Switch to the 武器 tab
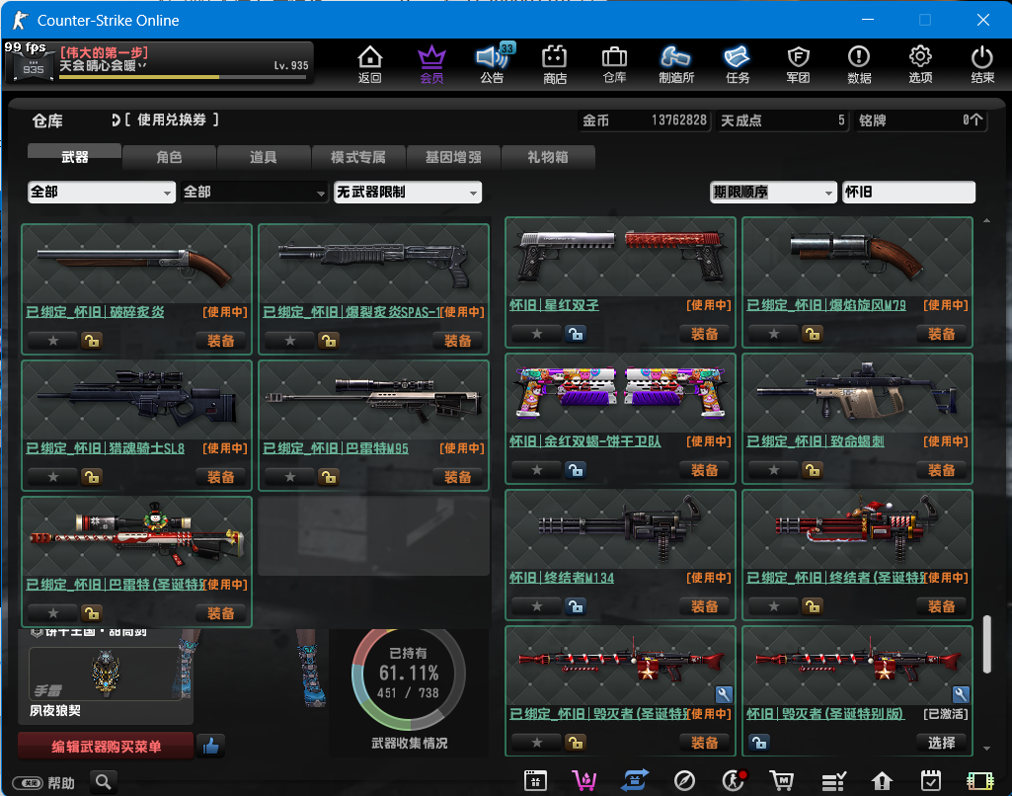Image resolution: width=1012 pixels, height=796 pixels. [74, 156]
